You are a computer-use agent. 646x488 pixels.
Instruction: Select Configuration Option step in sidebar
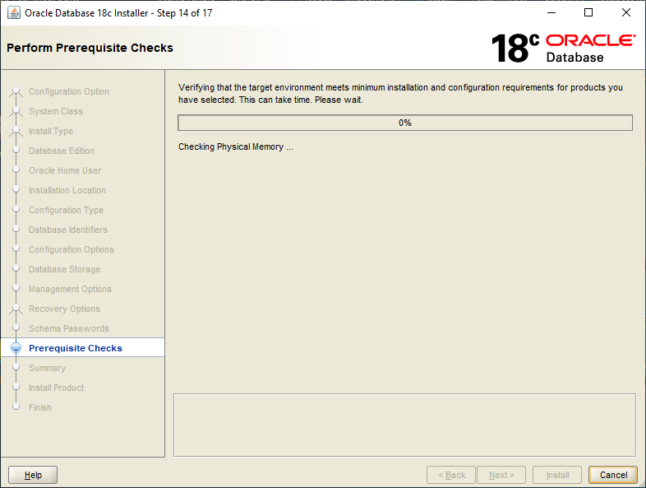tap(69, 91)
